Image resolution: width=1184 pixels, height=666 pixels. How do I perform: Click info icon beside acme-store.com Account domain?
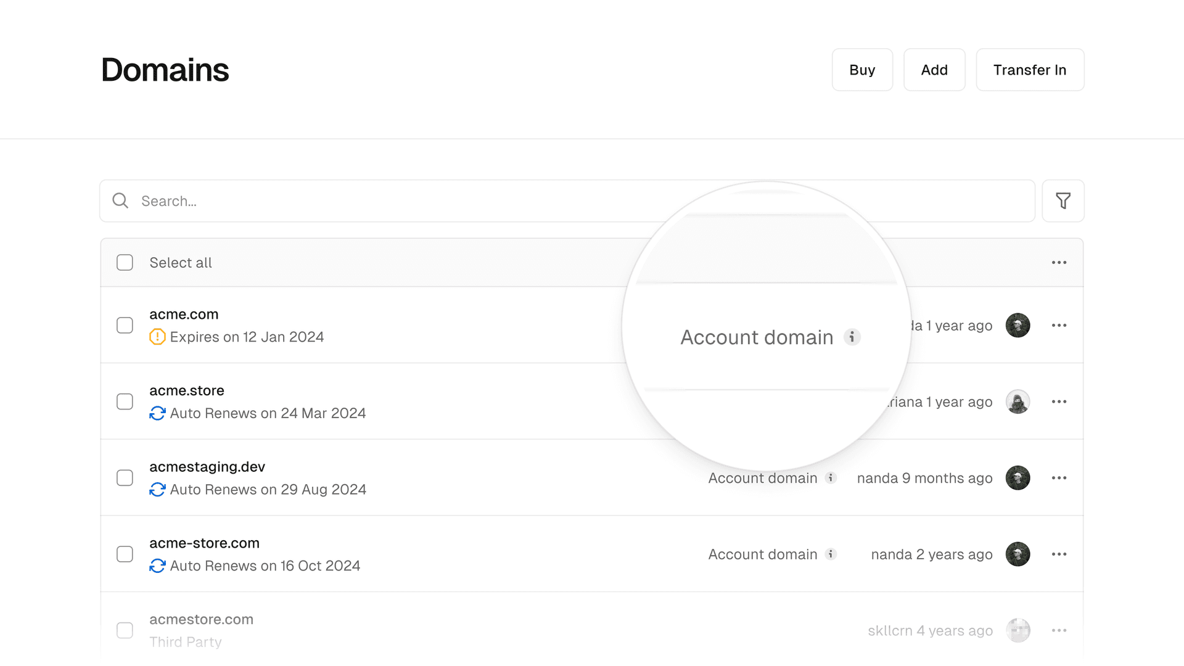point(831,554)
